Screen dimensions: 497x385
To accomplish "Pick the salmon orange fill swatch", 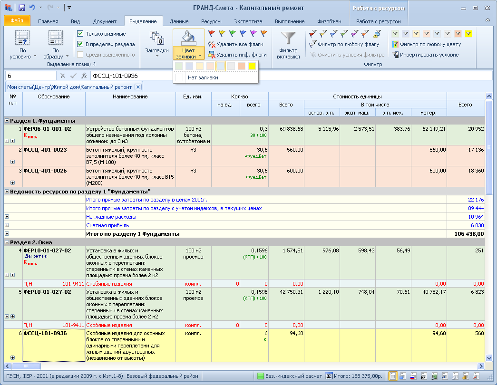I will point(242,66).
